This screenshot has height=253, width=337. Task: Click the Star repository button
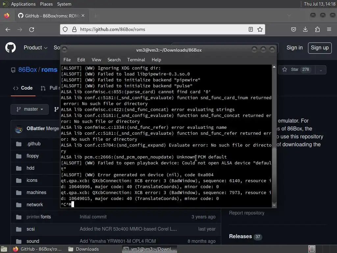coord(297,70)
